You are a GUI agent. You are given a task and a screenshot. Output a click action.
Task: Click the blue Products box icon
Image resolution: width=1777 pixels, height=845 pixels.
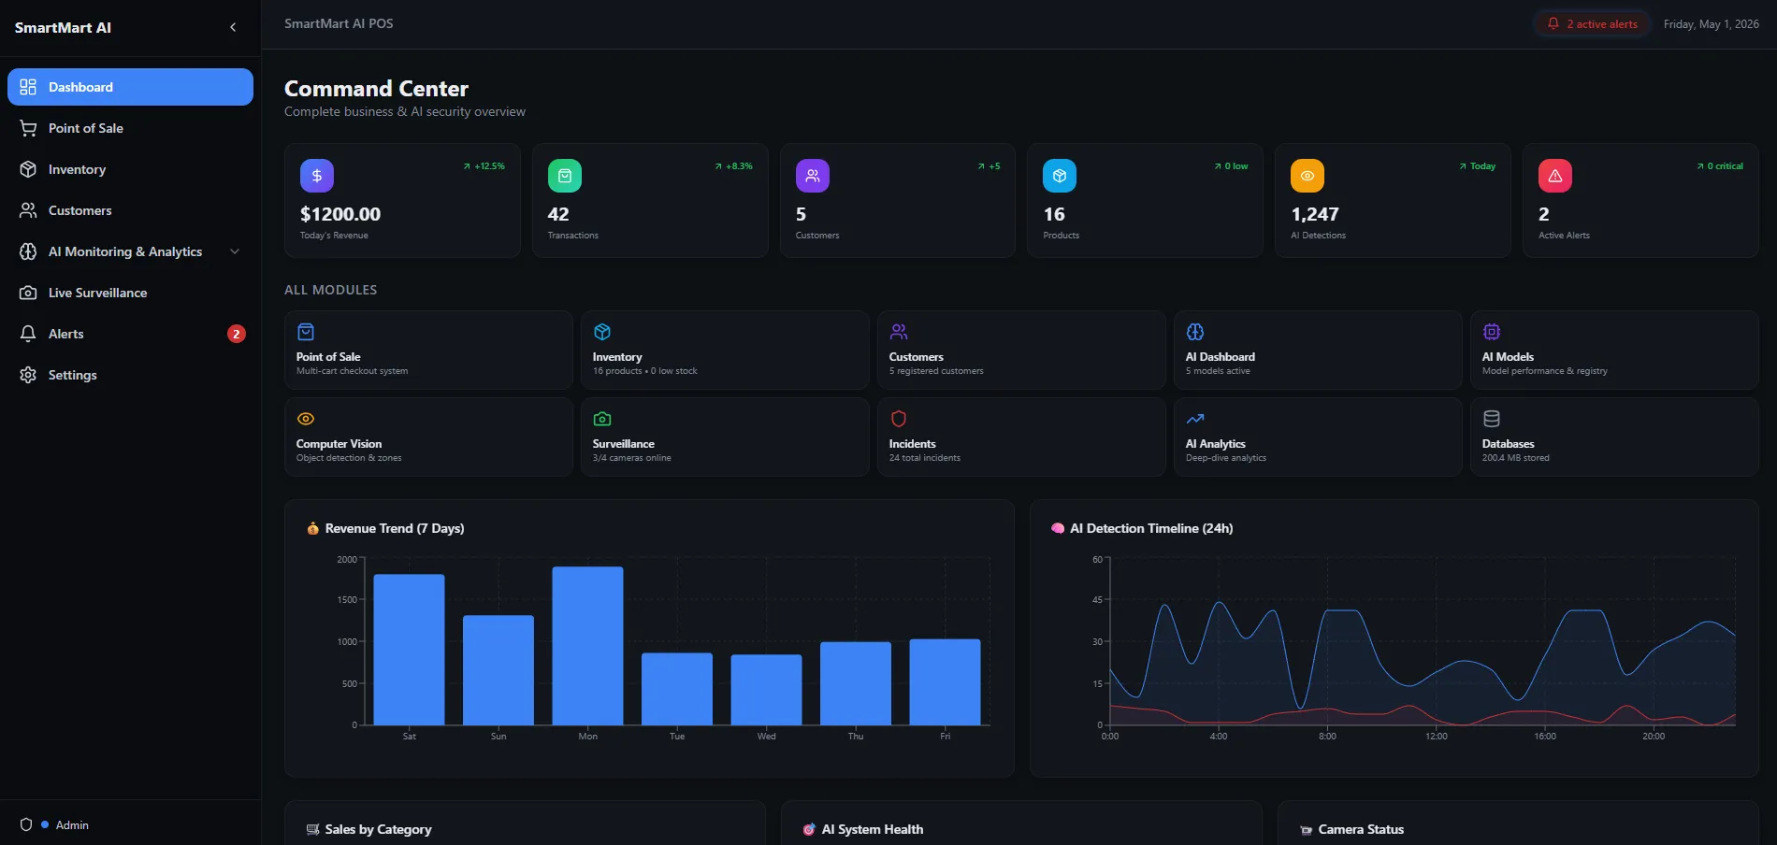1060,176
